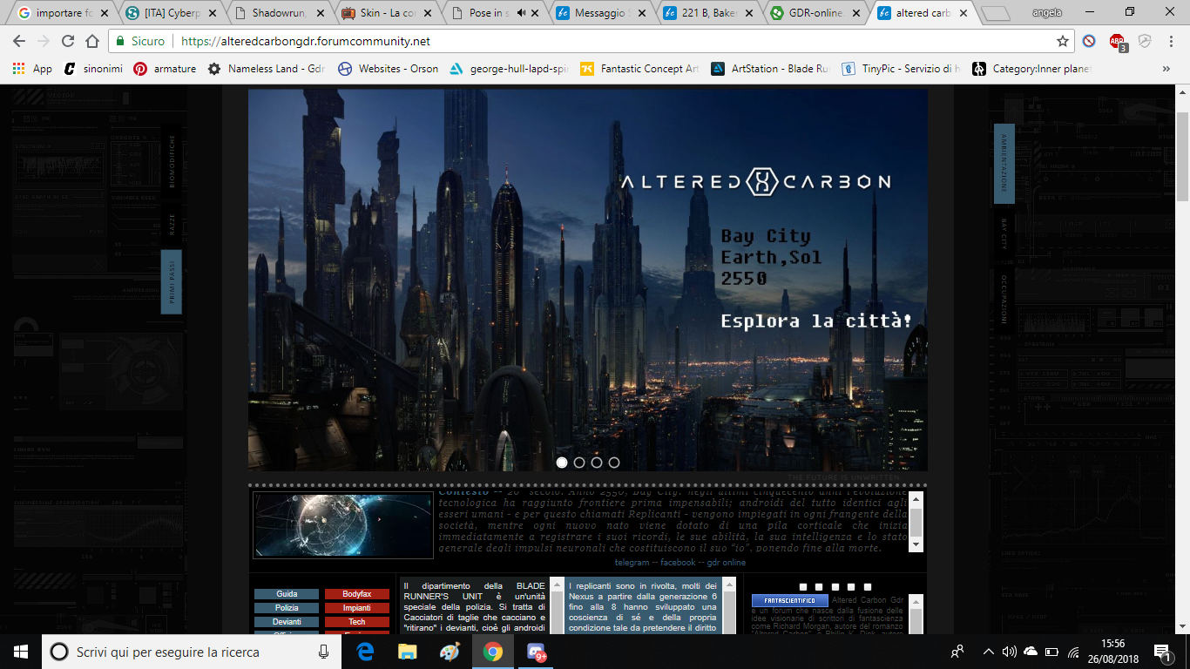Open the telegram link
Screen dimensions: 1190x669
tap(632, 563)
